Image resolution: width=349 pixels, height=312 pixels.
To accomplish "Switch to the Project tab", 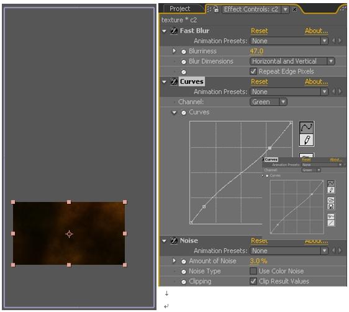I will [180, 9].
